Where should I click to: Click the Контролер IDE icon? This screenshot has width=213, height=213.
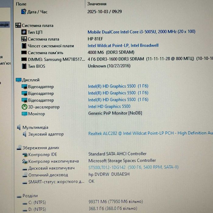[25, 155]
